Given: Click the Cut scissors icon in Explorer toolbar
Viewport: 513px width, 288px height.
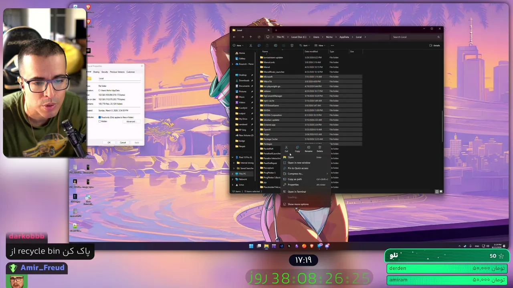Looking at the screenshot, I should pos(250,45).
